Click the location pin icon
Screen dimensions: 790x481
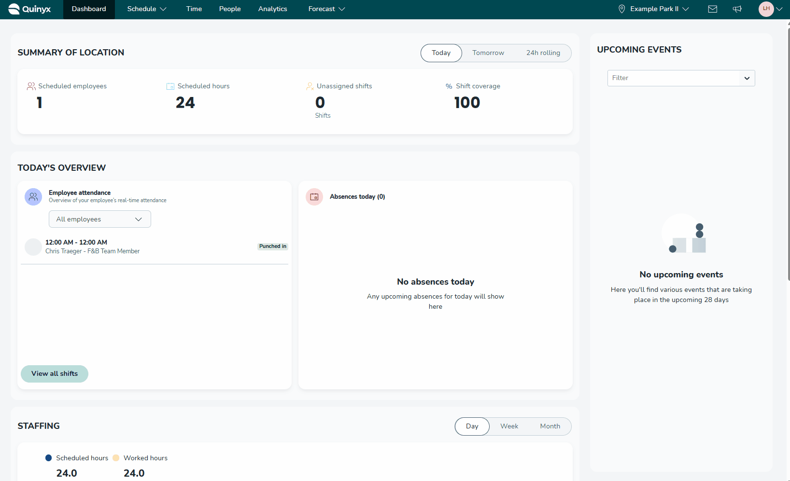click(x=621, y=9)
